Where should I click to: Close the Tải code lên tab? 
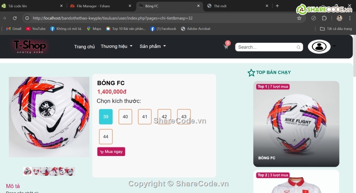(x=61, y=6)
